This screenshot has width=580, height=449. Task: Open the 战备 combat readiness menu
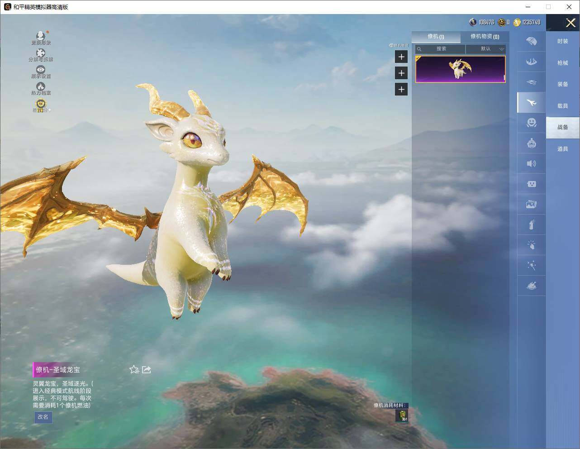click(x=563, y=127)
